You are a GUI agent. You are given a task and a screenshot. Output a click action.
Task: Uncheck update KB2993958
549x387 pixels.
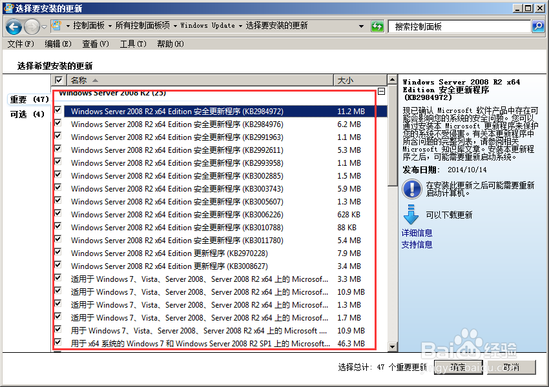point(58,162)
